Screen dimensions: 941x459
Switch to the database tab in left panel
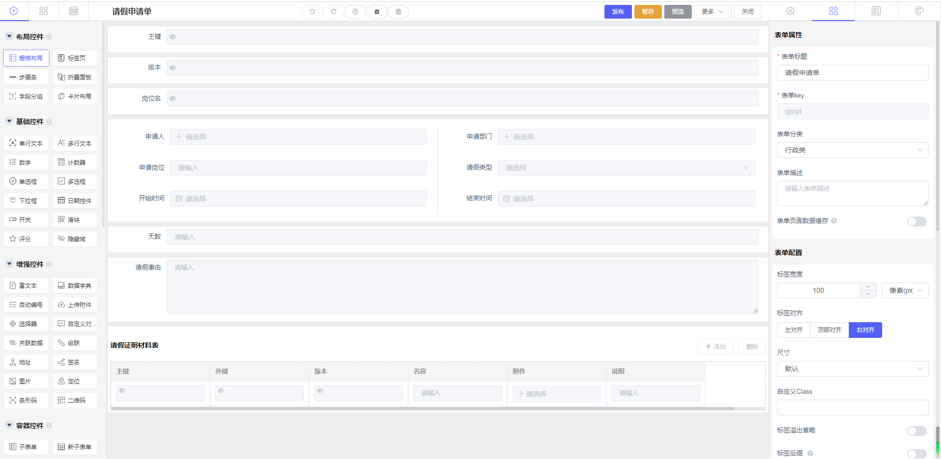click(74, 11)
